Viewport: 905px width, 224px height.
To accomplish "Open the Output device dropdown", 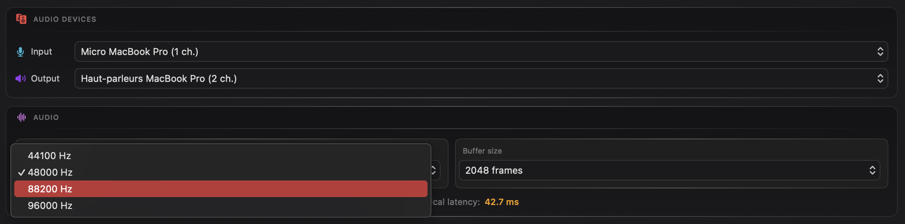I will click(481, 79).
